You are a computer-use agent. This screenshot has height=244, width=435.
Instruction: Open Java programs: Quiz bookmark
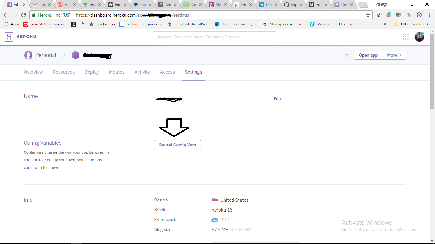click(236, 24)
